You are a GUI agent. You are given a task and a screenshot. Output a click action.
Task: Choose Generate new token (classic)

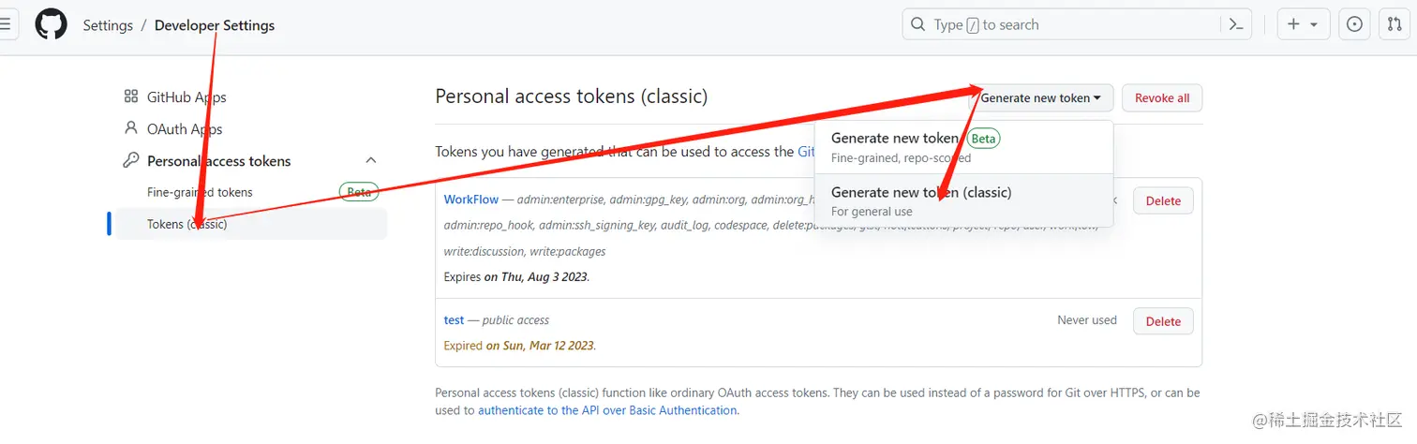tap(963, 200)
